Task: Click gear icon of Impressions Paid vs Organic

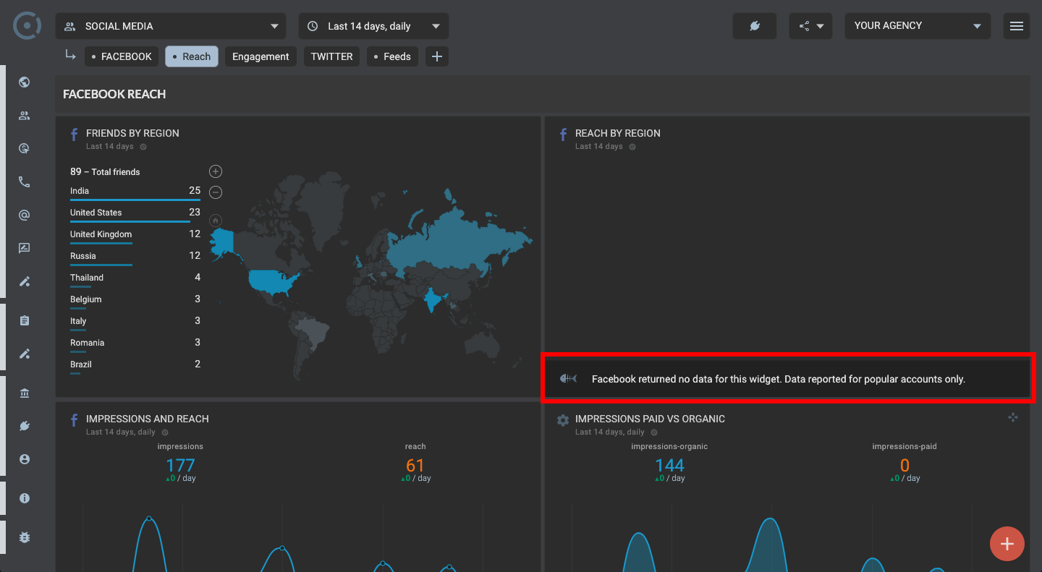Action: click(x=563, y=420)
